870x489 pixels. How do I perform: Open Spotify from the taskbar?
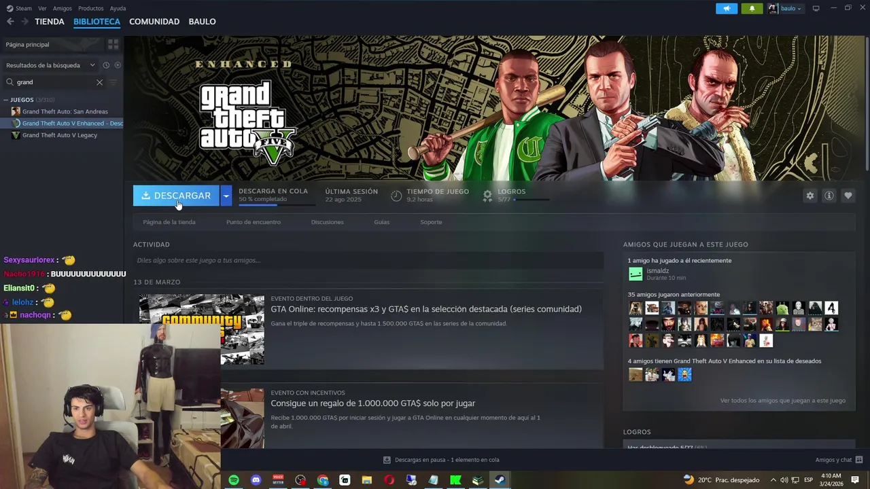[234, 480]
